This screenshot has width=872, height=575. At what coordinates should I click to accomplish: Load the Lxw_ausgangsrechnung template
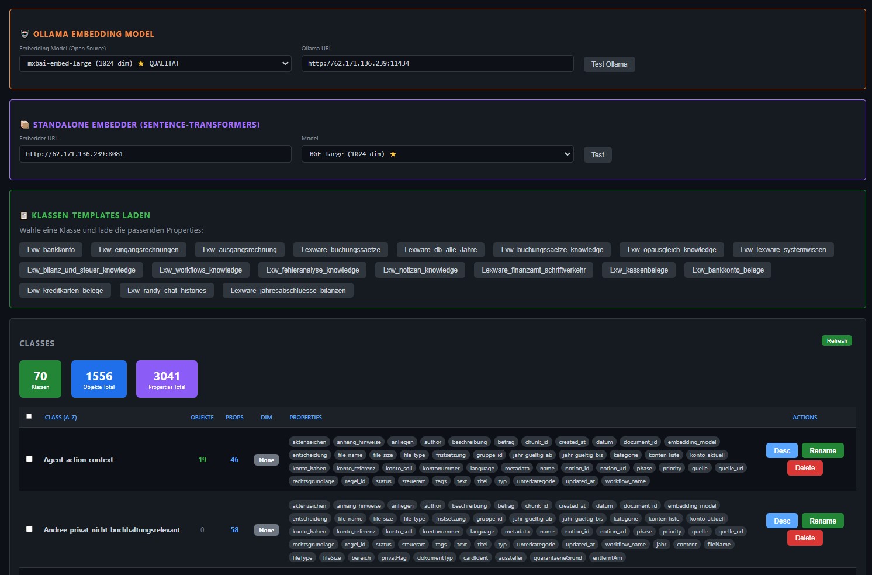click(x=240, y=250)
